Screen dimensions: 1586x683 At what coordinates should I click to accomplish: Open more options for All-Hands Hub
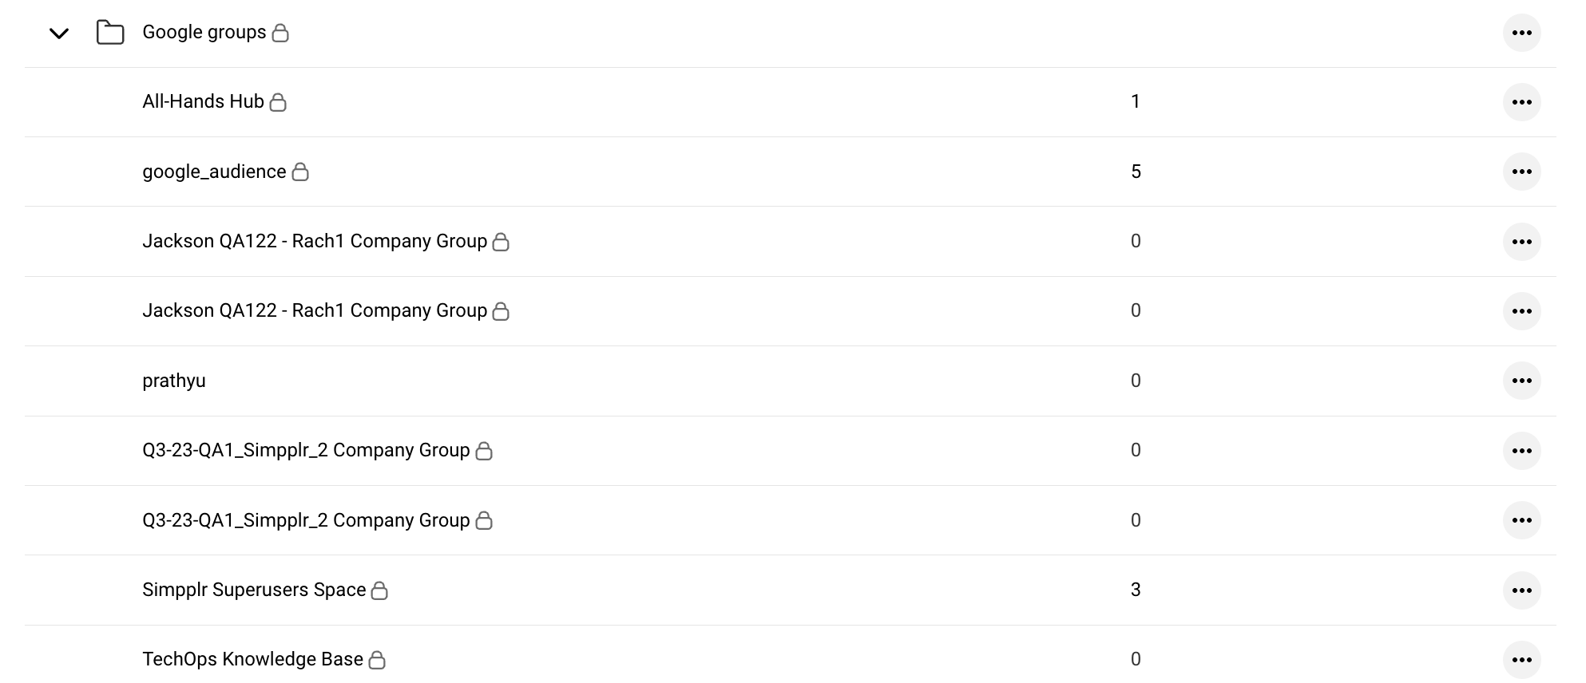pos(1521,102)
